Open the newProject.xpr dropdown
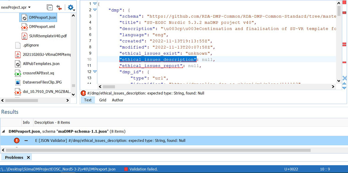348x173 pixels. [29, 7]
